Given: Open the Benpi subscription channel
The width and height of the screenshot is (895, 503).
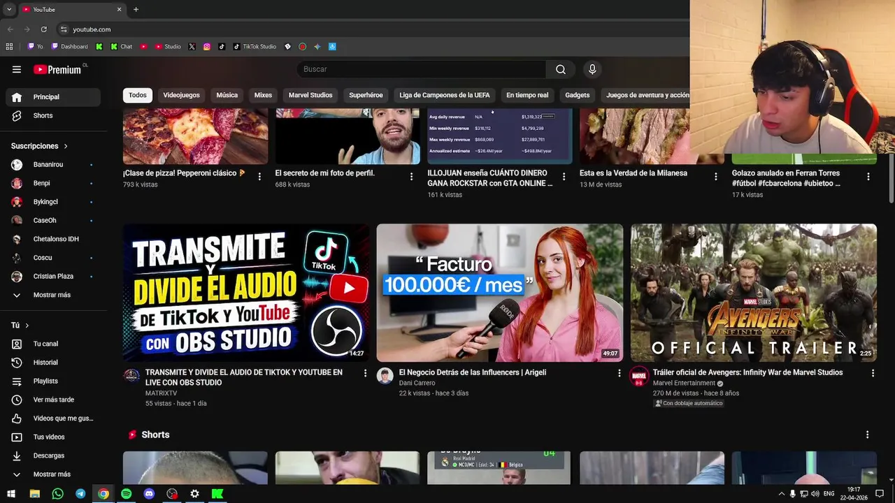Looking at the screenshot, I should pos(53,183).
